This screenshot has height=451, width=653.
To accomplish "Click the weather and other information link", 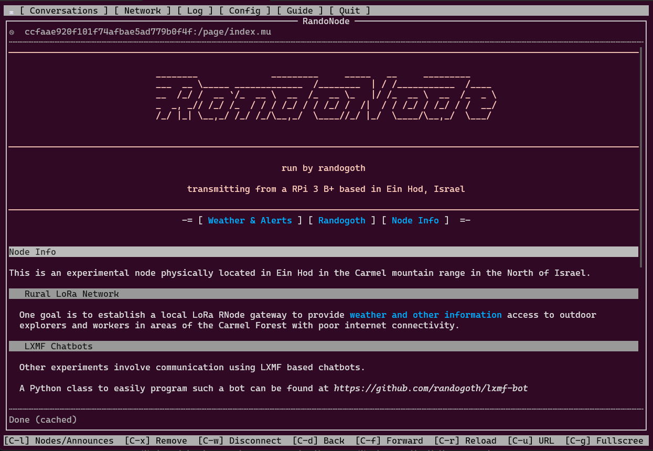I will [426, 315].
